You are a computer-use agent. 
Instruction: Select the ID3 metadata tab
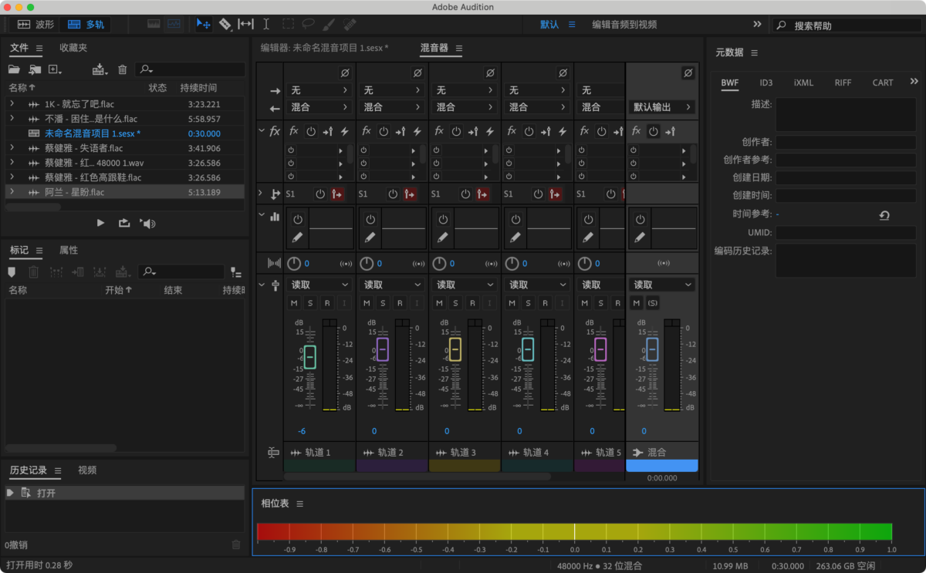765,83
